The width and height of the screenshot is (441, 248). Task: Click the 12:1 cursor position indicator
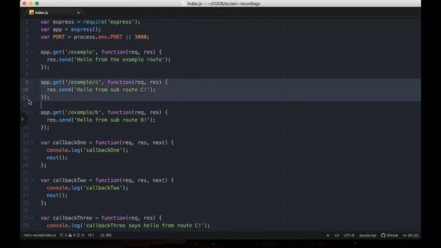91,236
